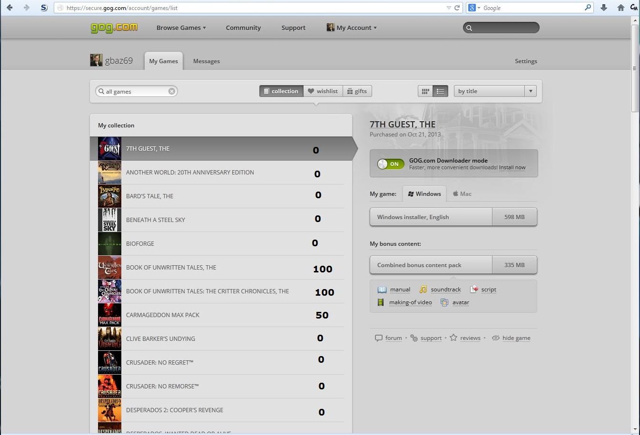Select CARMAGEDDON MAX PACK row

(221, 315)
